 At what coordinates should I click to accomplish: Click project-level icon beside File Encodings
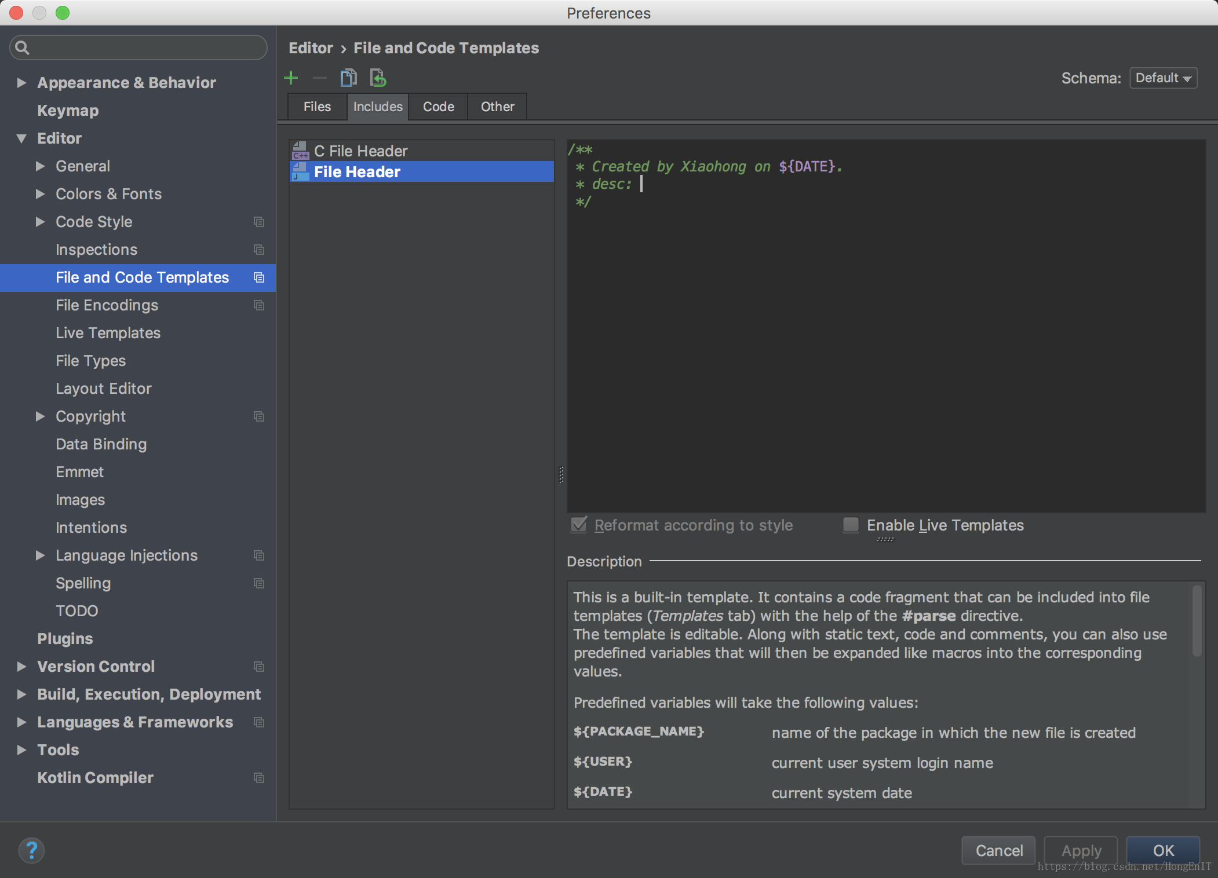tap(259, 305)
